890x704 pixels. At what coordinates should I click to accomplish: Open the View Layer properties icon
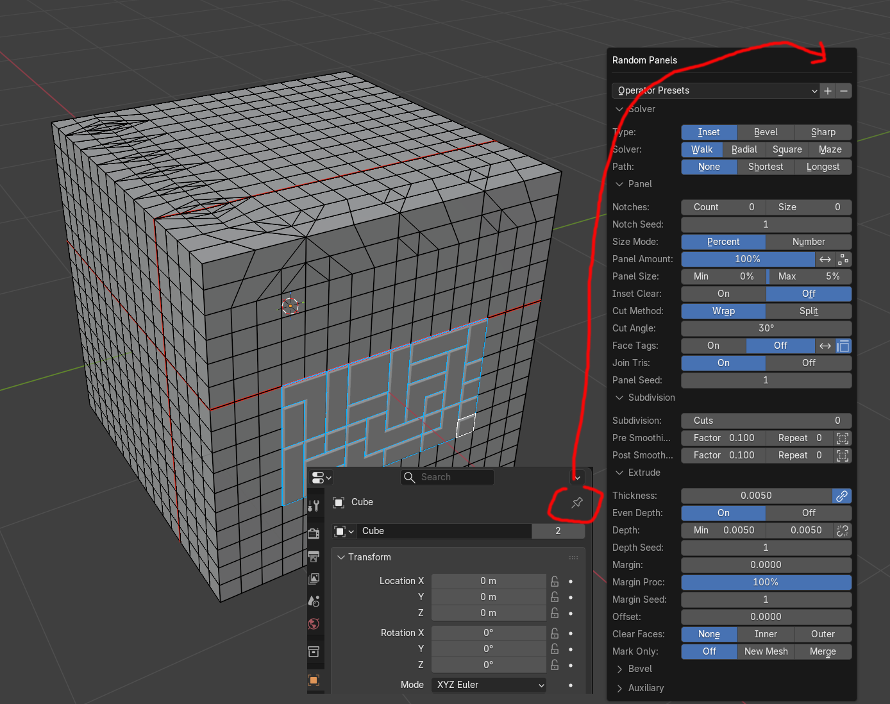coord(314,578)
